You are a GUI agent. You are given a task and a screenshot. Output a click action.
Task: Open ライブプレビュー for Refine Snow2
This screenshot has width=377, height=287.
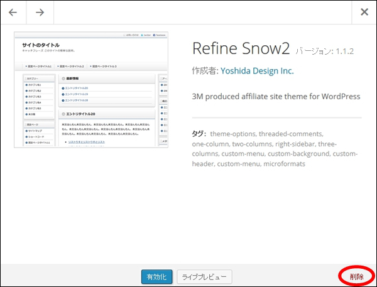204,277
